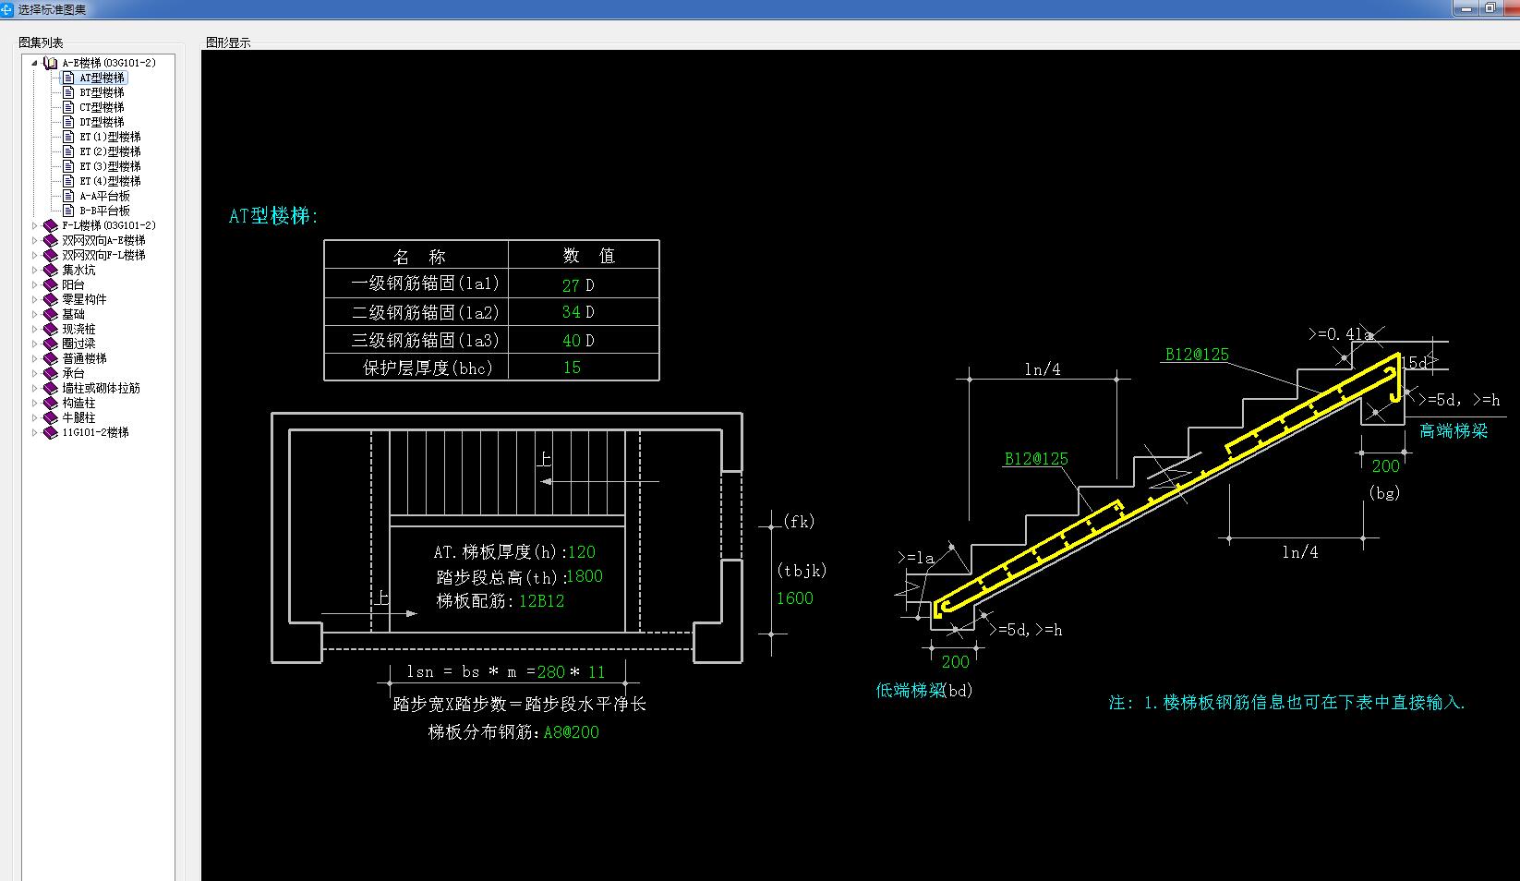Expand the F-L楼梯 (03G101-2) node arrow
Screen dimensions: 1520x881
tap(35, 225)
